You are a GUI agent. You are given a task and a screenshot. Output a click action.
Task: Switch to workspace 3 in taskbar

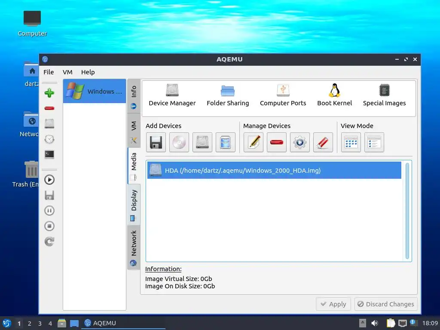click(x=40, y=324)
